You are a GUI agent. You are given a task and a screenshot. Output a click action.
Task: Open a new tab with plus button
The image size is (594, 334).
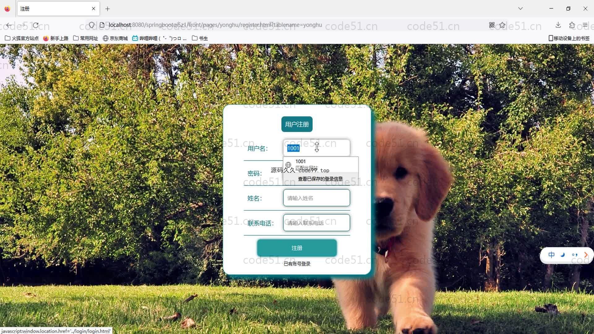[x=107, y=9]
